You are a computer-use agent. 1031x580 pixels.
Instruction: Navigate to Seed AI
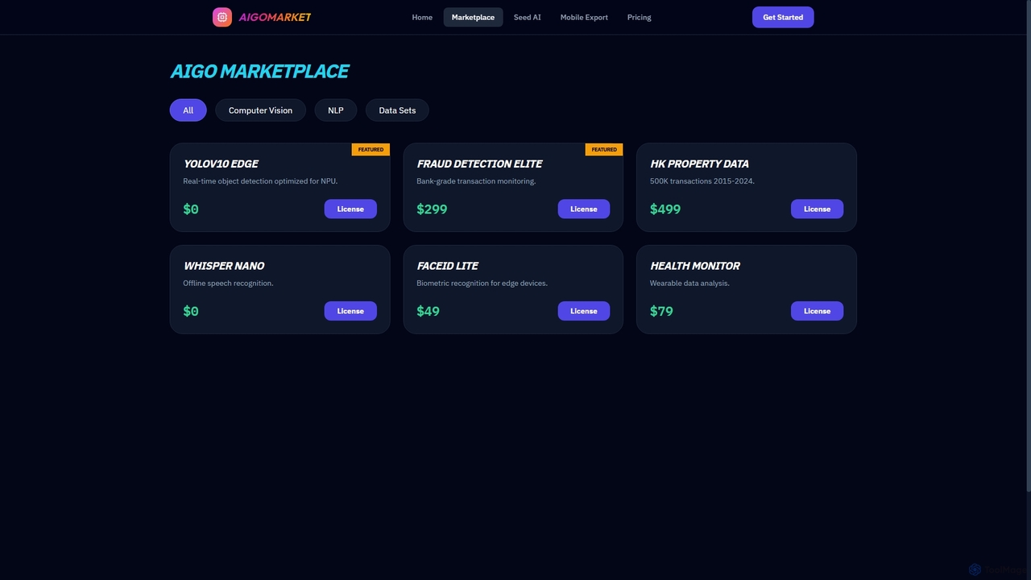point(528,17)
